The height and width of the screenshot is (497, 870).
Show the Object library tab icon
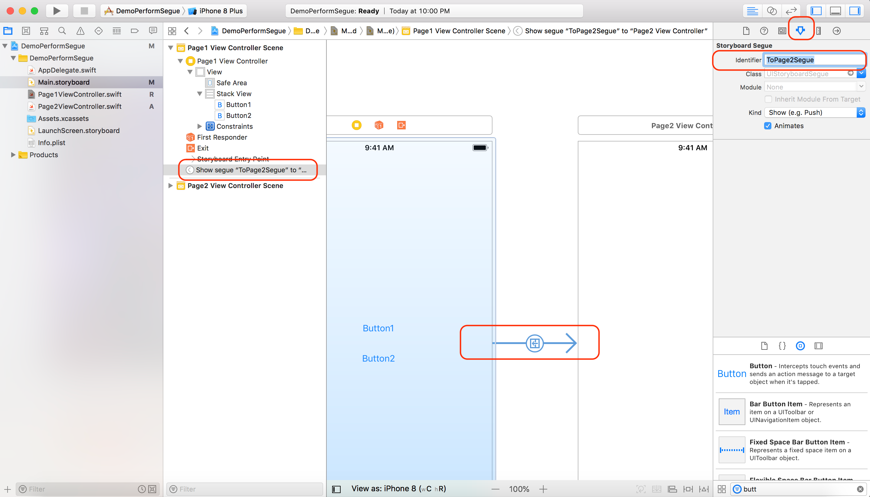click(800, 346)
